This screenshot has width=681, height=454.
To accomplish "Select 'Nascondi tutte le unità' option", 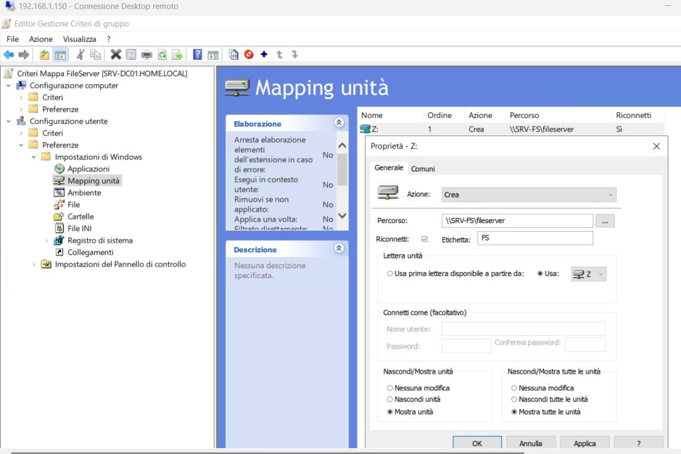I will (514, 400).
